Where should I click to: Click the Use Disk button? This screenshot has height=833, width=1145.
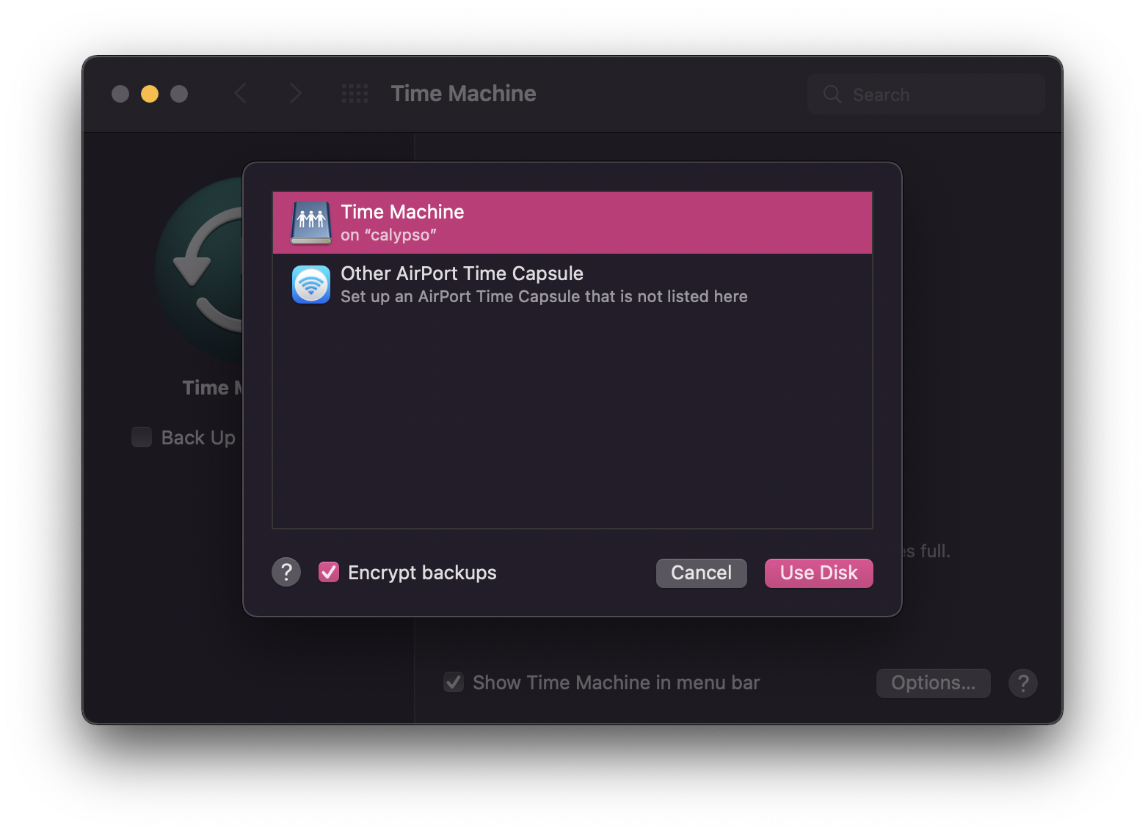pyautogui.click(x=818, y=573)
